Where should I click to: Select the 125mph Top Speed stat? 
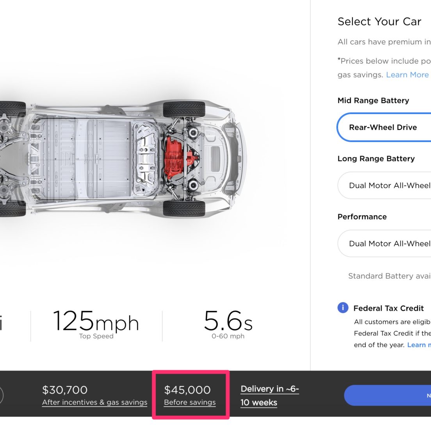[x=96, y=324]
